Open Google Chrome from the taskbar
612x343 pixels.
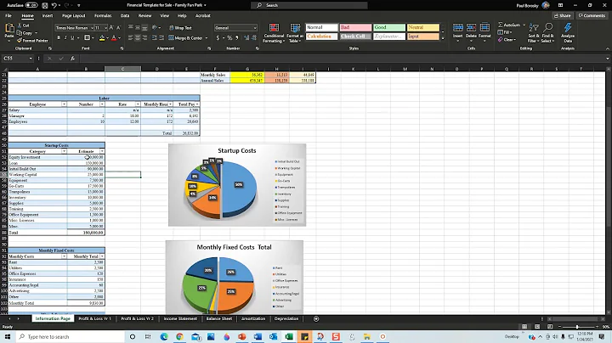[x=179, y=337]
